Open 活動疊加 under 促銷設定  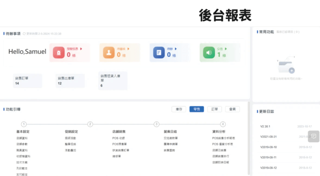pos(70,150)
